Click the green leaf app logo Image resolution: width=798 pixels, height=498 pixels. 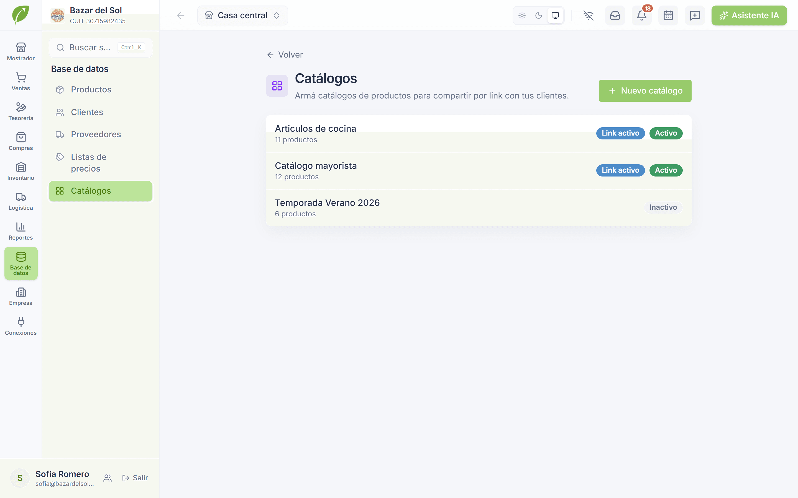click(21, 15)
